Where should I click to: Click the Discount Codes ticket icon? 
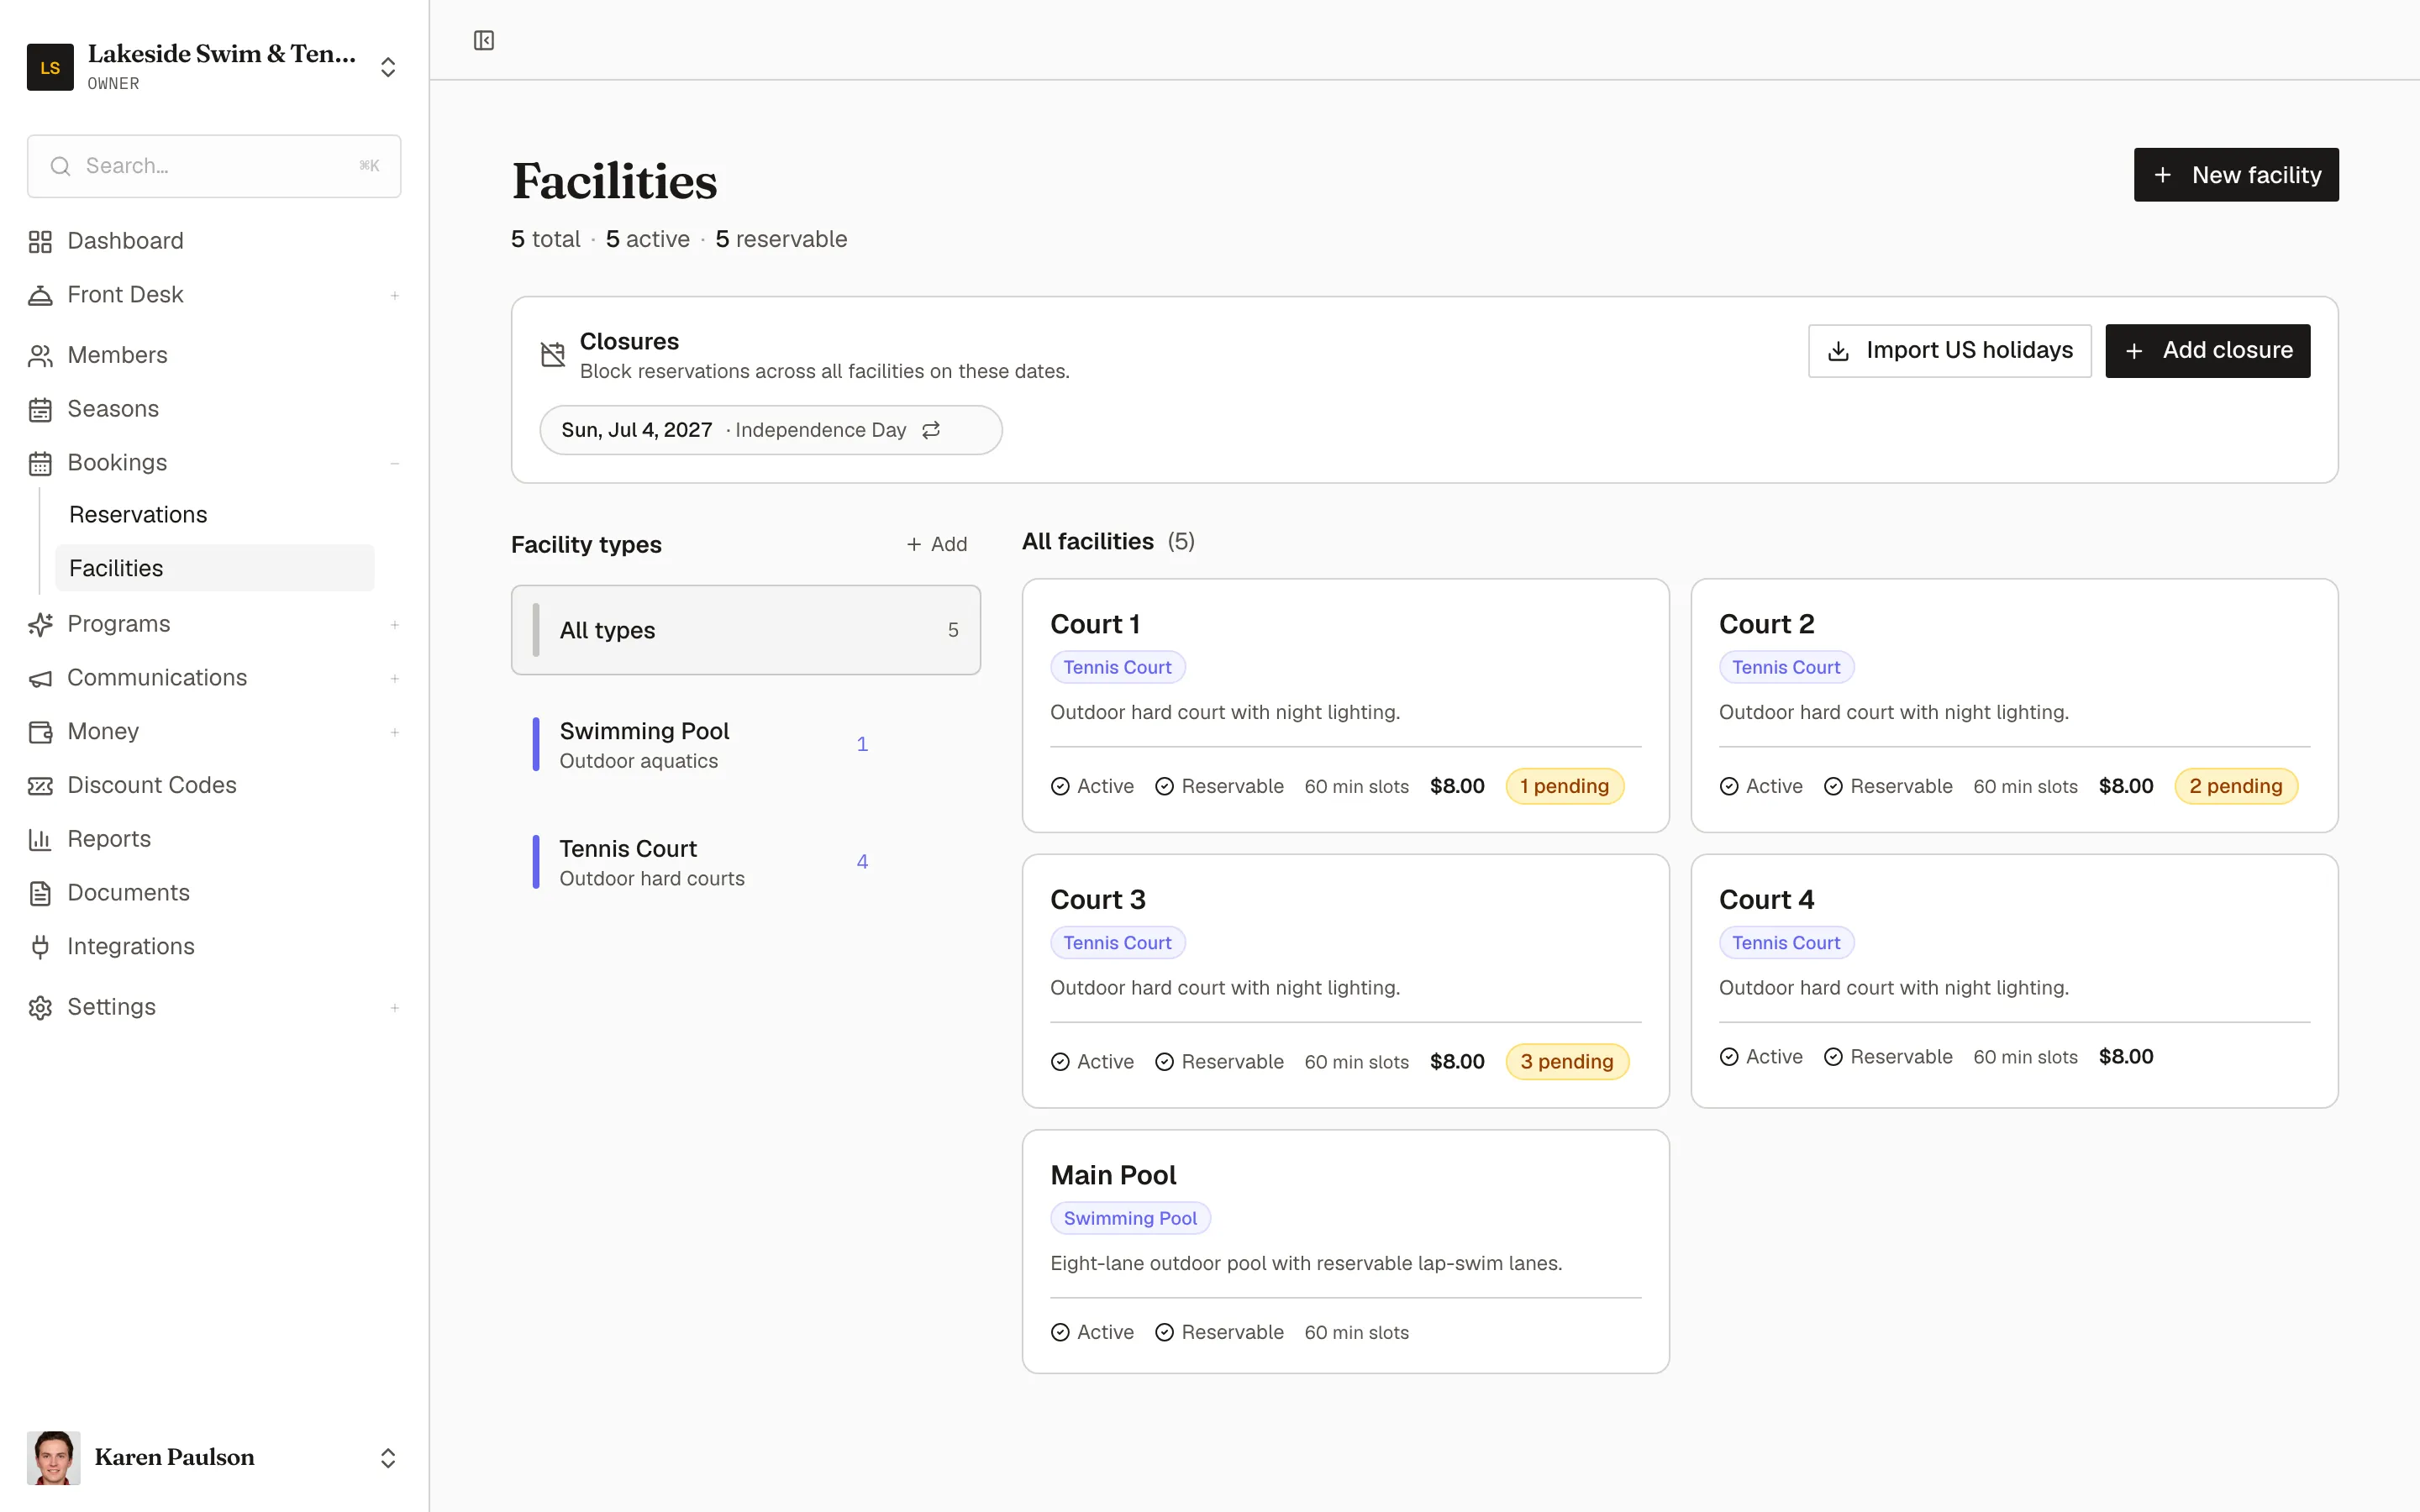point(40,786)
